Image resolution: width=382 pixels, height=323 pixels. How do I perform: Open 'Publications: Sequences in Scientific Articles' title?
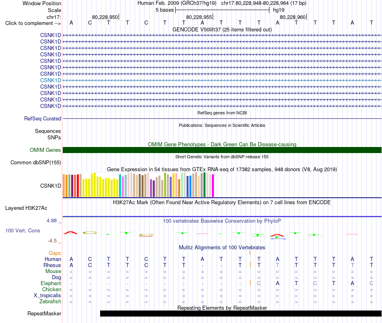(x=222, y=125)
